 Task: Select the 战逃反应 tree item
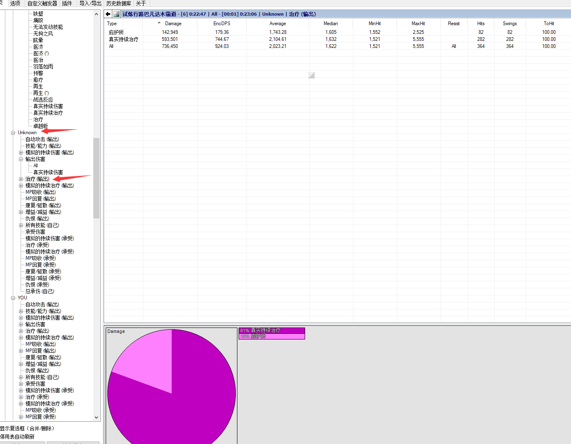[43, 100]
